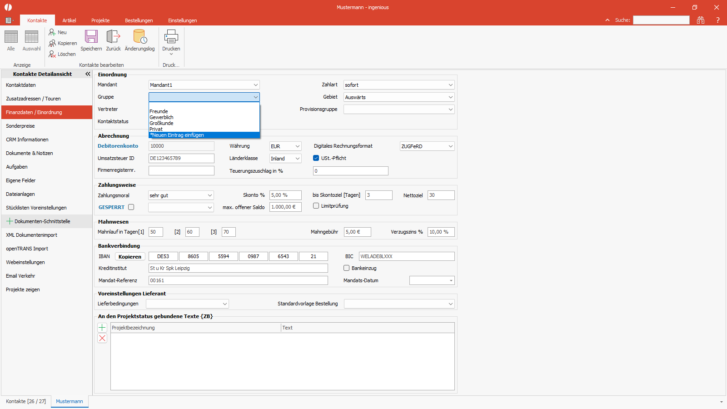Click into the Firmenregisternr. field

(181, 170)
